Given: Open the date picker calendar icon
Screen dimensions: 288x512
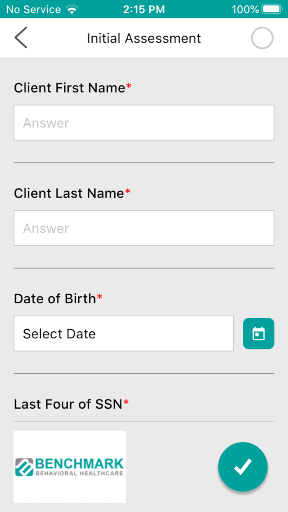Looking at the screenshot, I should (x=258, y=333).
